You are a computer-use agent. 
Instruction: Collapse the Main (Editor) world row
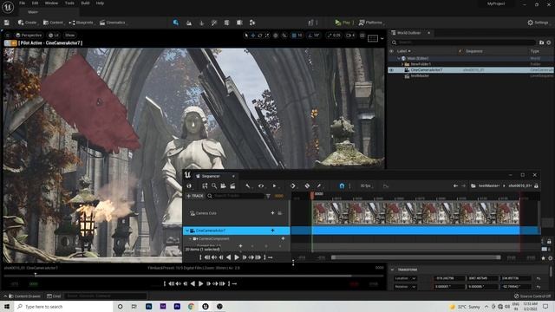[x=399, y=58]
